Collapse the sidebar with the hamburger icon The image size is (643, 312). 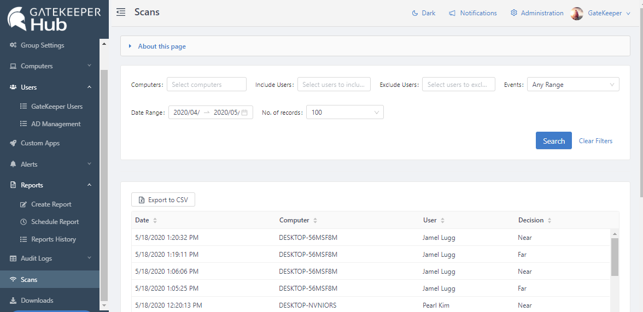tap(121, 13)
